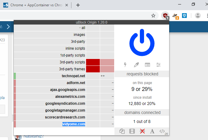
Task: Click the '9 or 29%' blocked count
Action: pyautogui.click(x=142, y=89)
